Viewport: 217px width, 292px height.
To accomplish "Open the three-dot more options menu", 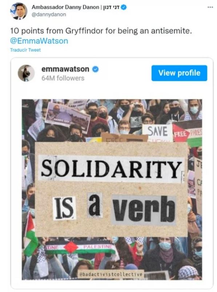I will tap(210, 7).
